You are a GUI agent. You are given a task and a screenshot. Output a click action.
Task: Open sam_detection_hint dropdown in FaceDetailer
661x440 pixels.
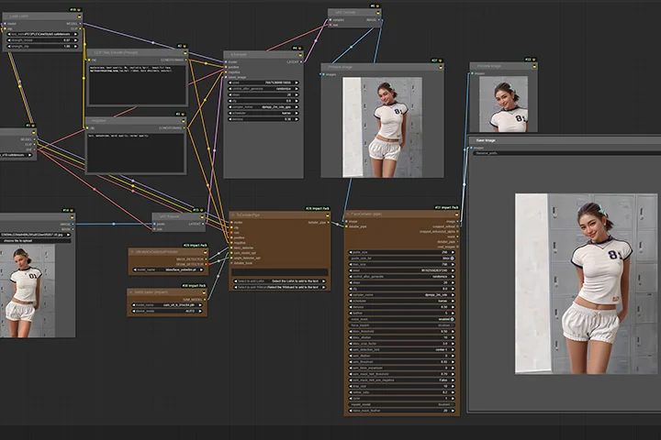point(401,349)
